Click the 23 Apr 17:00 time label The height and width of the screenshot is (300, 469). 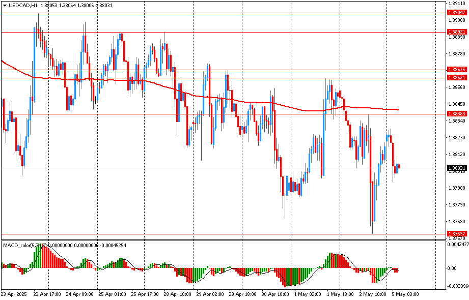(x=47, y=294)
